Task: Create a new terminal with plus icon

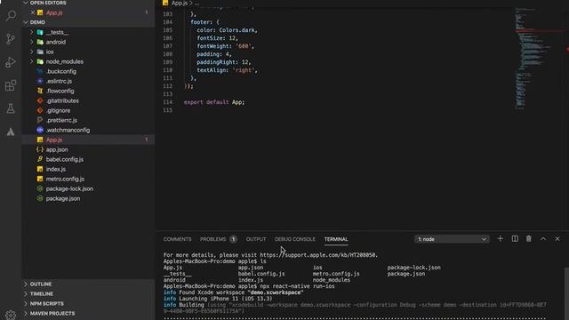Action: coord(500,239)
